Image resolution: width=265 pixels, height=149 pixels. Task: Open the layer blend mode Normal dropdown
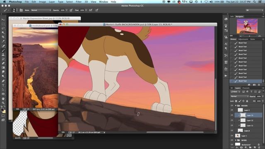(x=239, y=96)
